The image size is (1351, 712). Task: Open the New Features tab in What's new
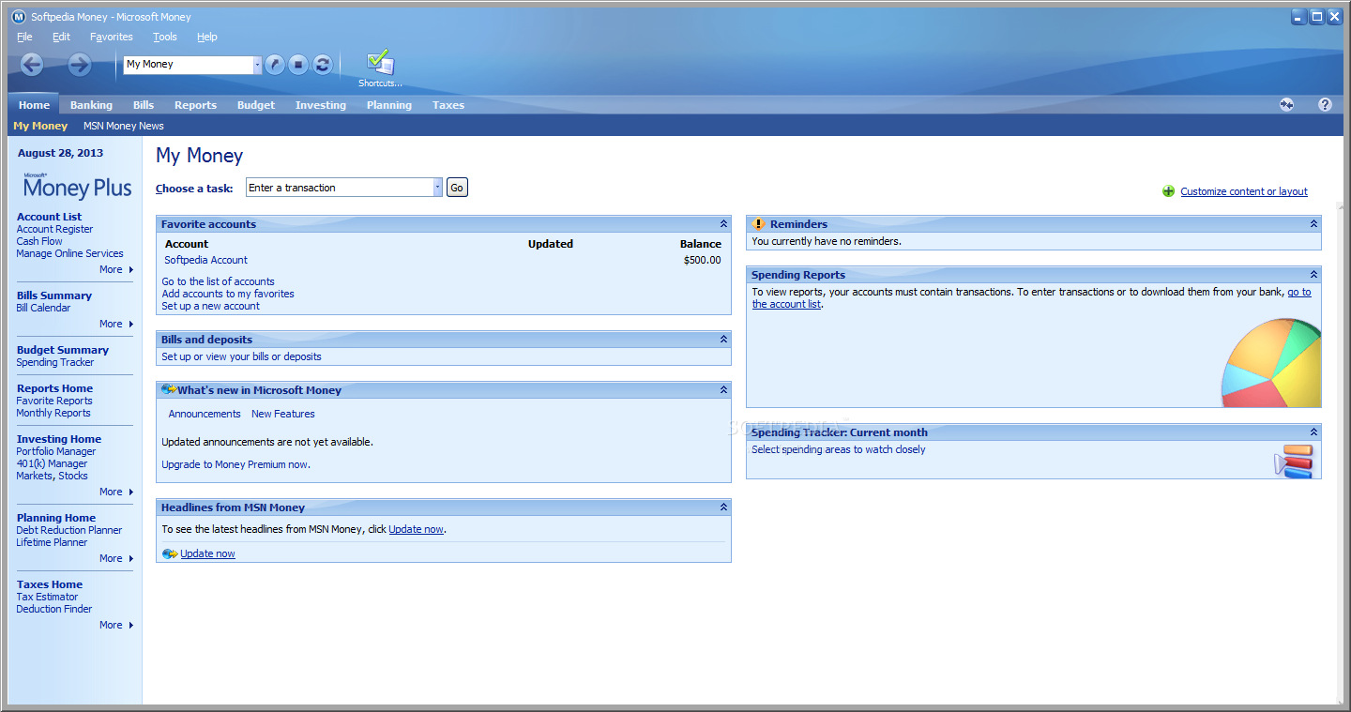point(283,414)
